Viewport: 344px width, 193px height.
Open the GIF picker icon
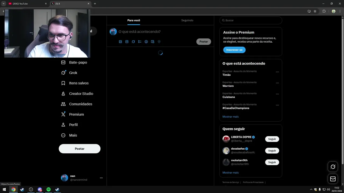pos(127,42)
